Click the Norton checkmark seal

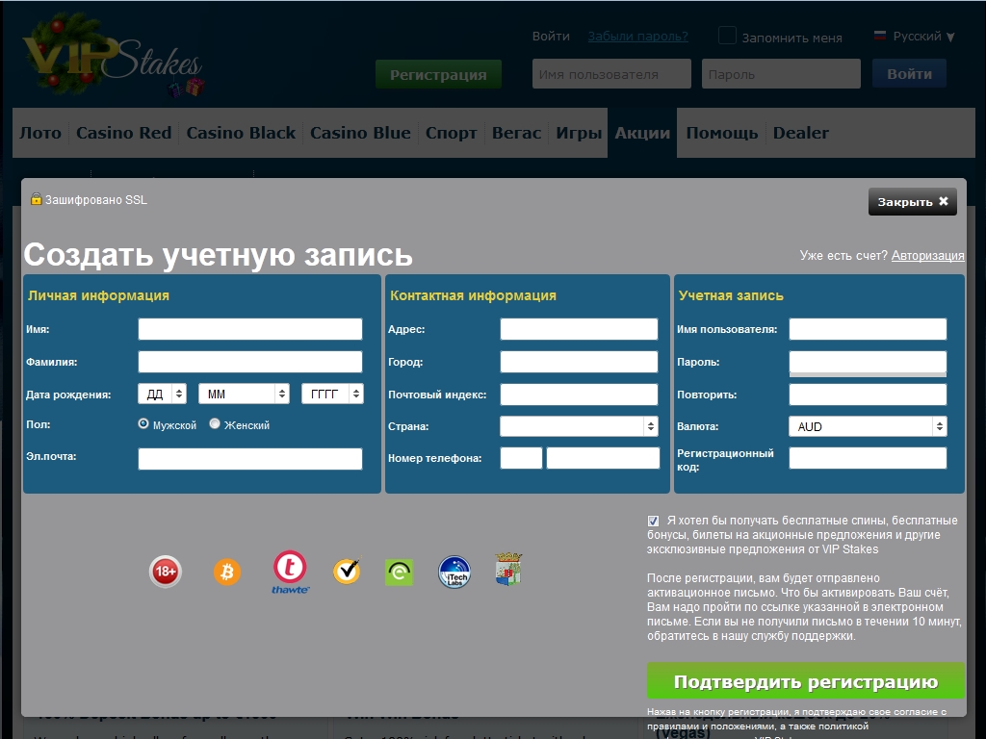[347, 572]
